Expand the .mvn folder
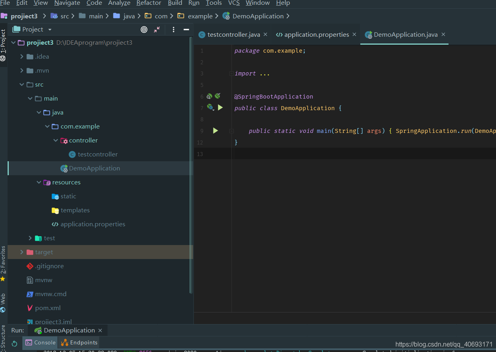The width and height of the screenshot is (496, 352). [22, 71]
